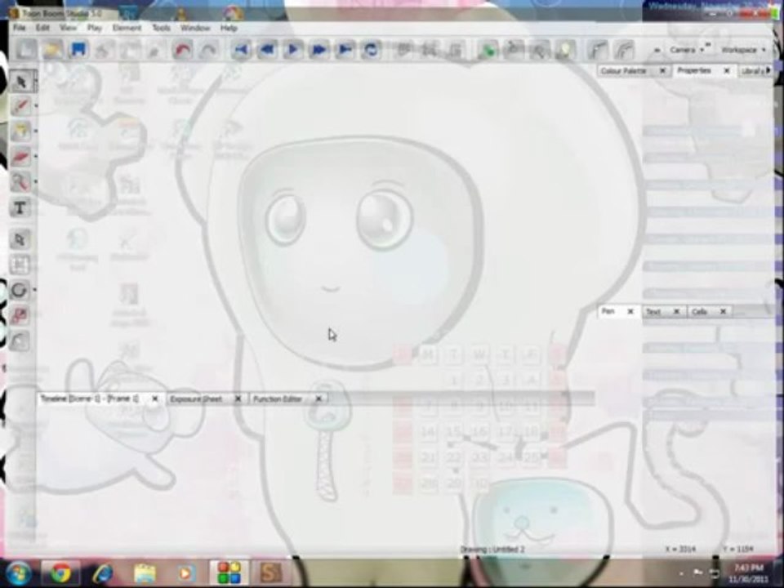Image resolution: width=784 pixels, height=588 pixels.
Task: Open Internet Explorer from the taskbar
Action: [x=103, y=573]
